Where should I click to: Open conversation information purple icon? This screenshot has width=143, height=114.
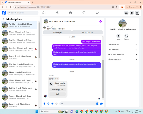100,21
